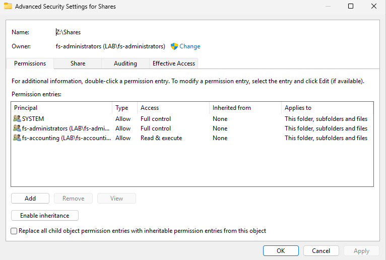Select the fs-accounting Read & execute entry

pos(161,138)
